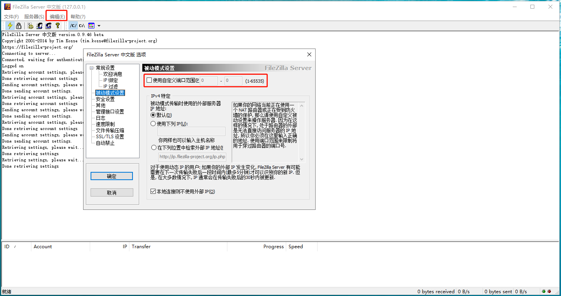
Task: Click the Speed column header
Action: (301, 247)
